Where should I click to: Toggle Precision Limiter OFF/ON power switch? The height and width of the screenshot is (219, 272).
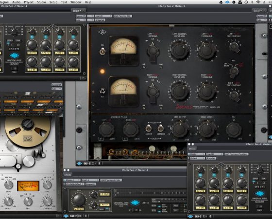click(x=136, y=210)
